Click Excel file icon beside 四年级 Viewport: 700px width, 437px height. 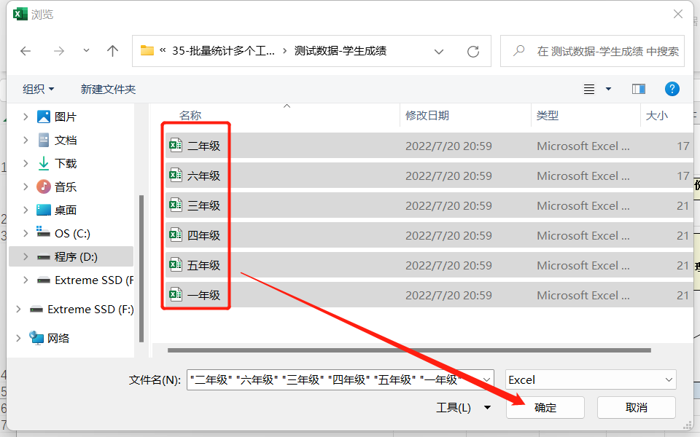(x=176, y=235)
